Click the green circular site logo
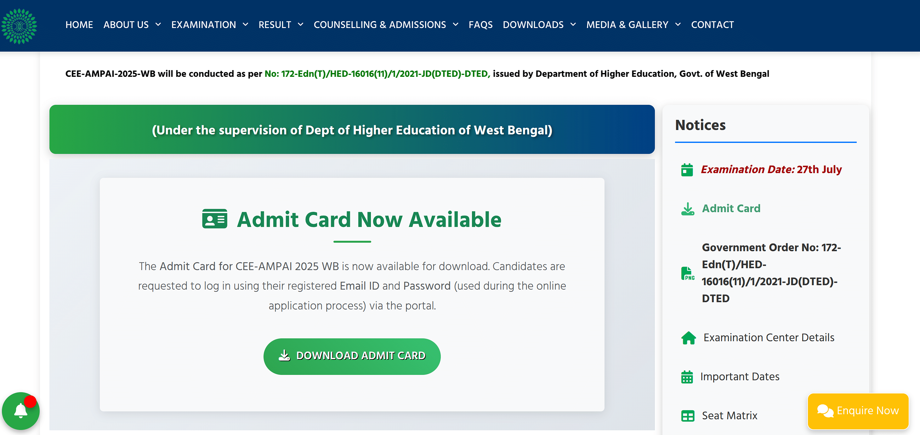The height and width of the screenshot is (435, 920). click(19, 26)
